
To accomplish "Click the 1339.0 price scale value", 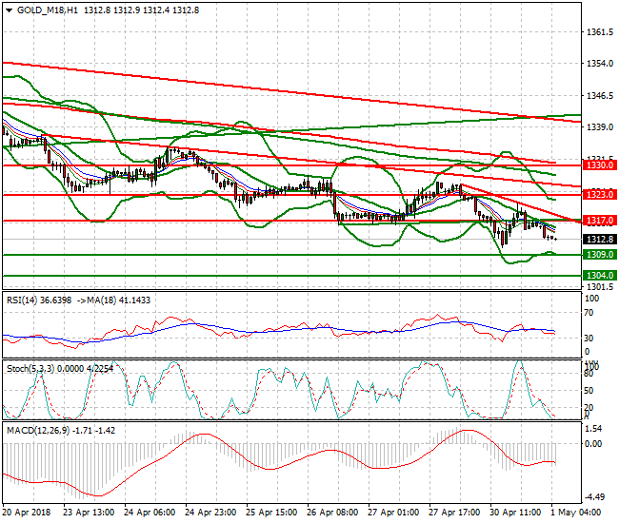I will (600, 127).
